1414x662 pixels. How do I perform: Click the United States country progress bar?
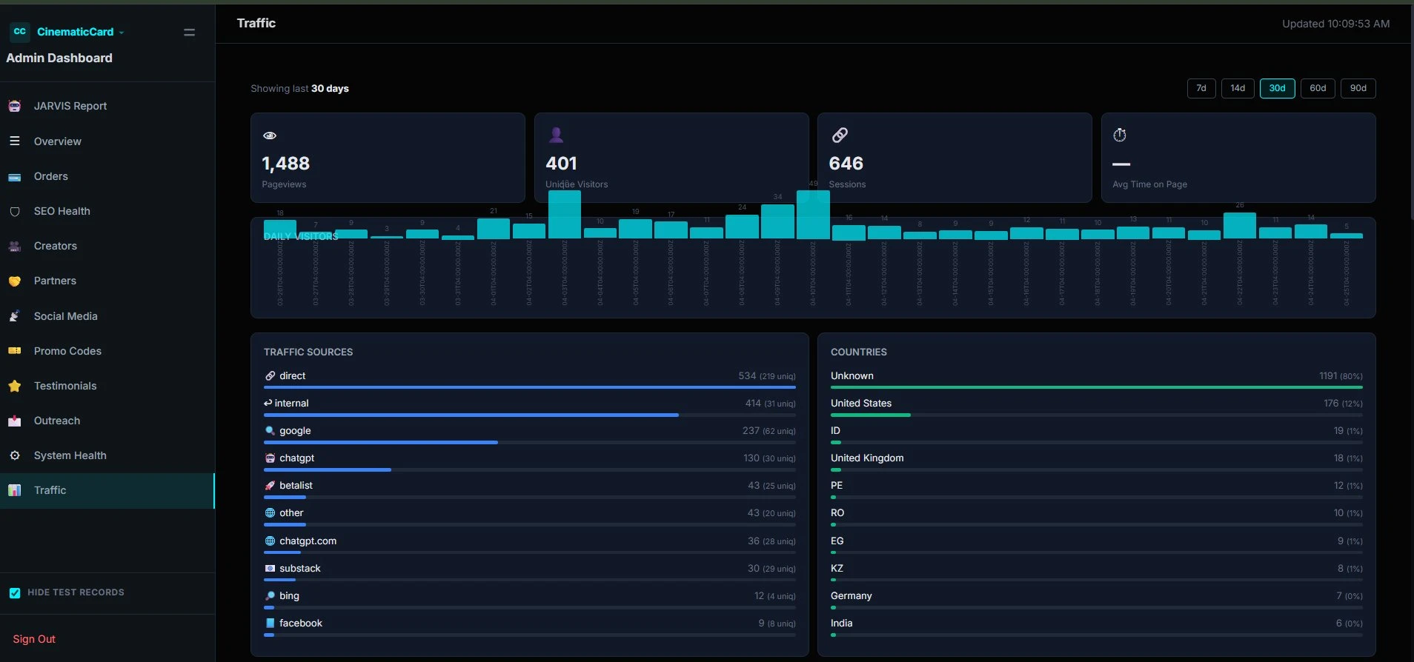[x=1097, y=415]
